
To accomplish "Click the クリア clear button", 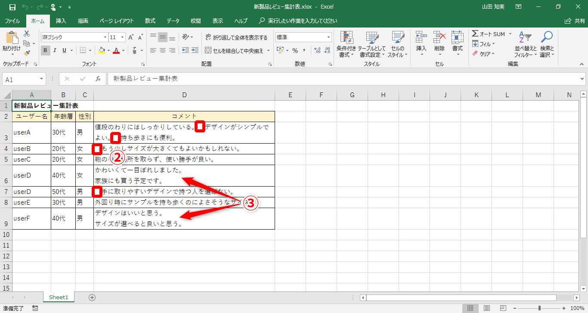I will pyautogui.click(x=483, y=54).
